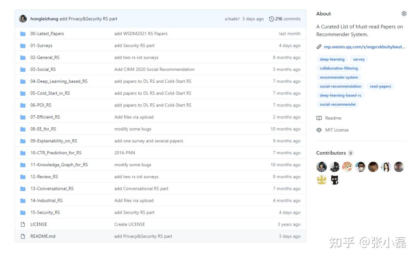Open the black cat contributor avatar

[x=334, y=180]
